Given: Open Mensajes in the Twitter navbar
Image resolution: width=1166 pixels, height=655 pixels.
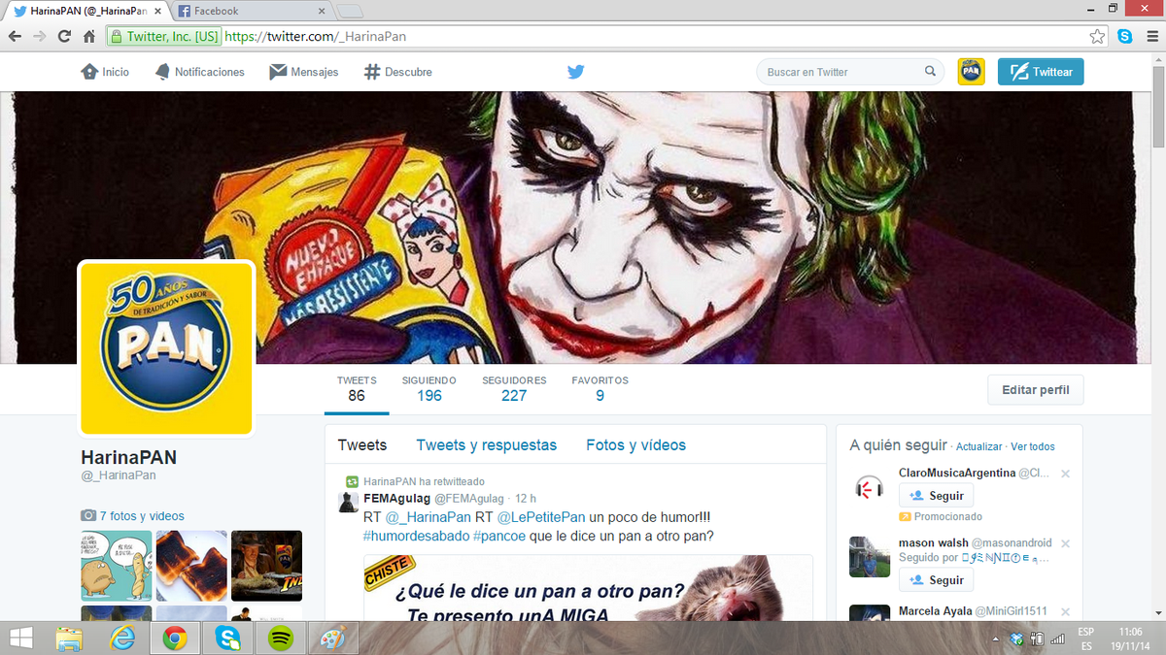Looking at the screenshot, I should coord(304,72).
